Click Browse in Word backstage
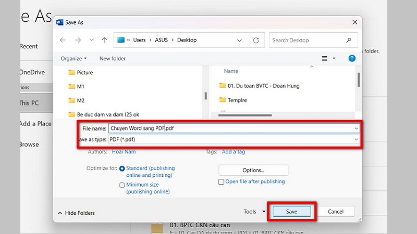 [30, 145]
